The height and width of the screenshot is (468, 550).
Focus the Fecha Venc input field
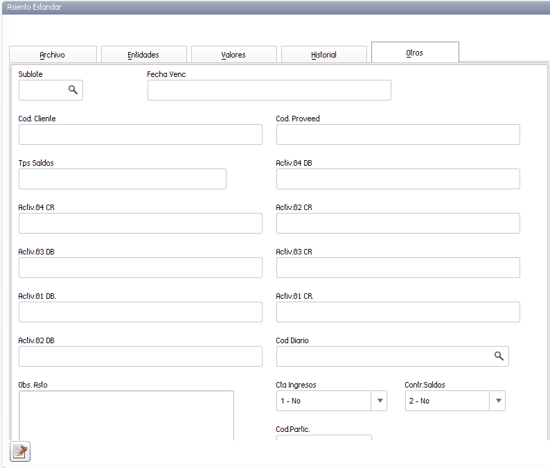click(269, 90)
